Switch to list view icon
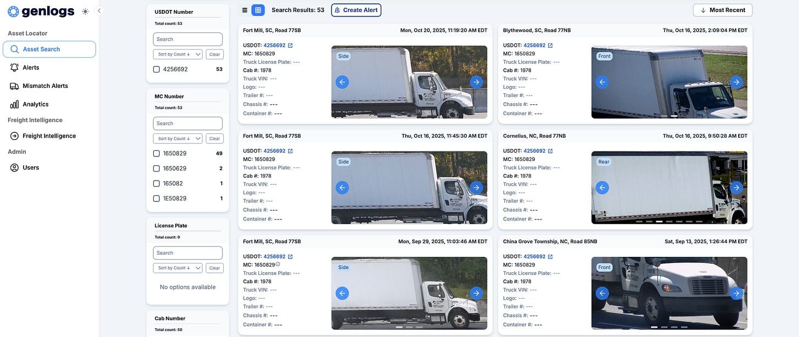Screen dimensions: 799x337 245,10
